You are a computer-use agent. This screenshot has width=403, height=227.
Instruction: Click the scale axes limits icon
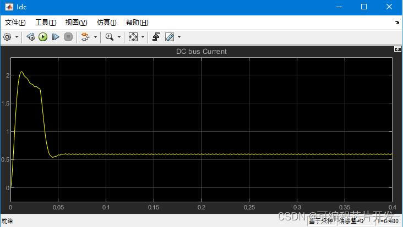(x=133, y=37)
